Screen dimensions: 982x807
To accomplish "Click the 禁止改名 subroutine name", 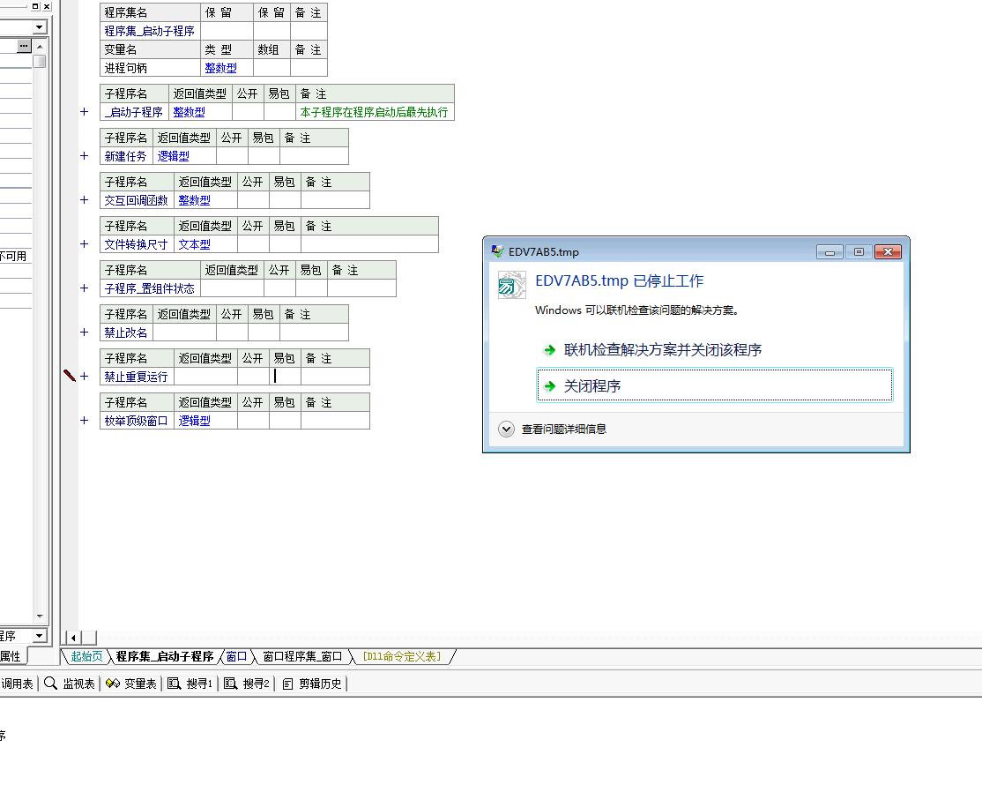I will coord(125,333).
